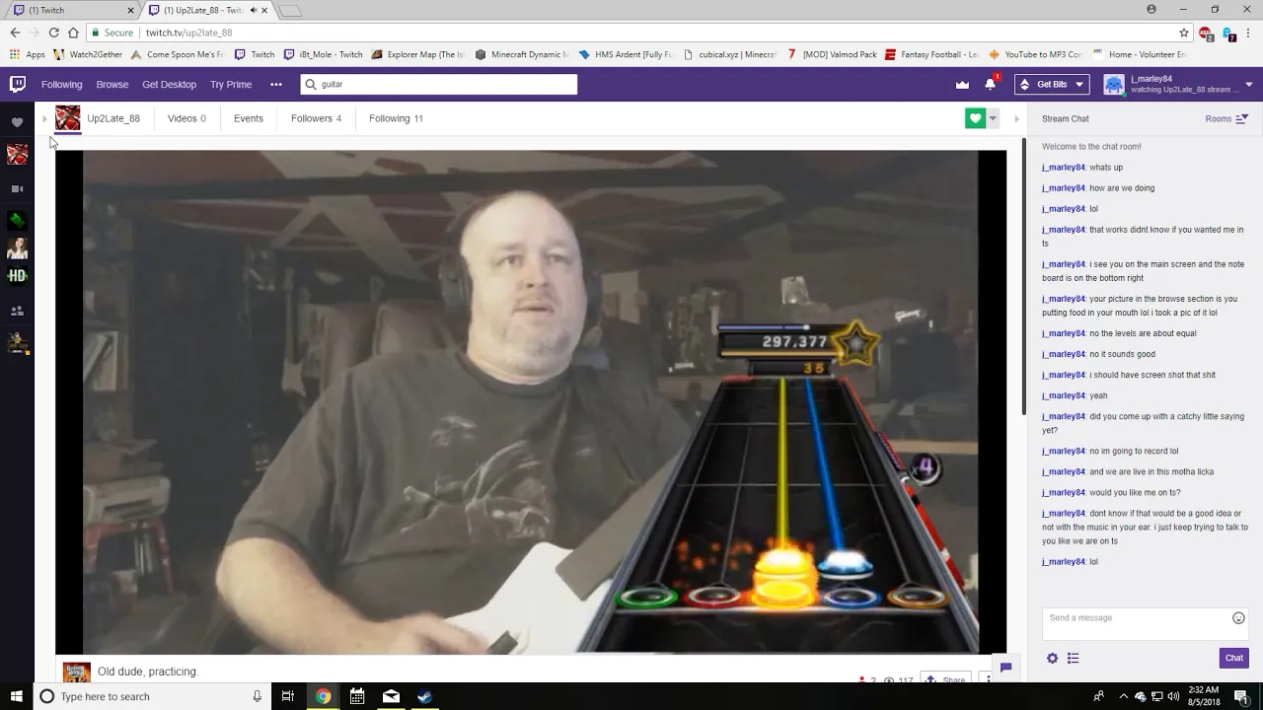Click the followed channels heart sidebar icon
The width and height of the screenshot is (1263, 710).
[x=17, y=122]
